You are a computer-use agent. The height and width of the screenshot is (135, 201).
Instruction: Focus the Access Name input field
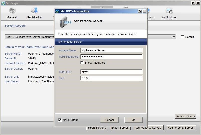coord(112,50)
